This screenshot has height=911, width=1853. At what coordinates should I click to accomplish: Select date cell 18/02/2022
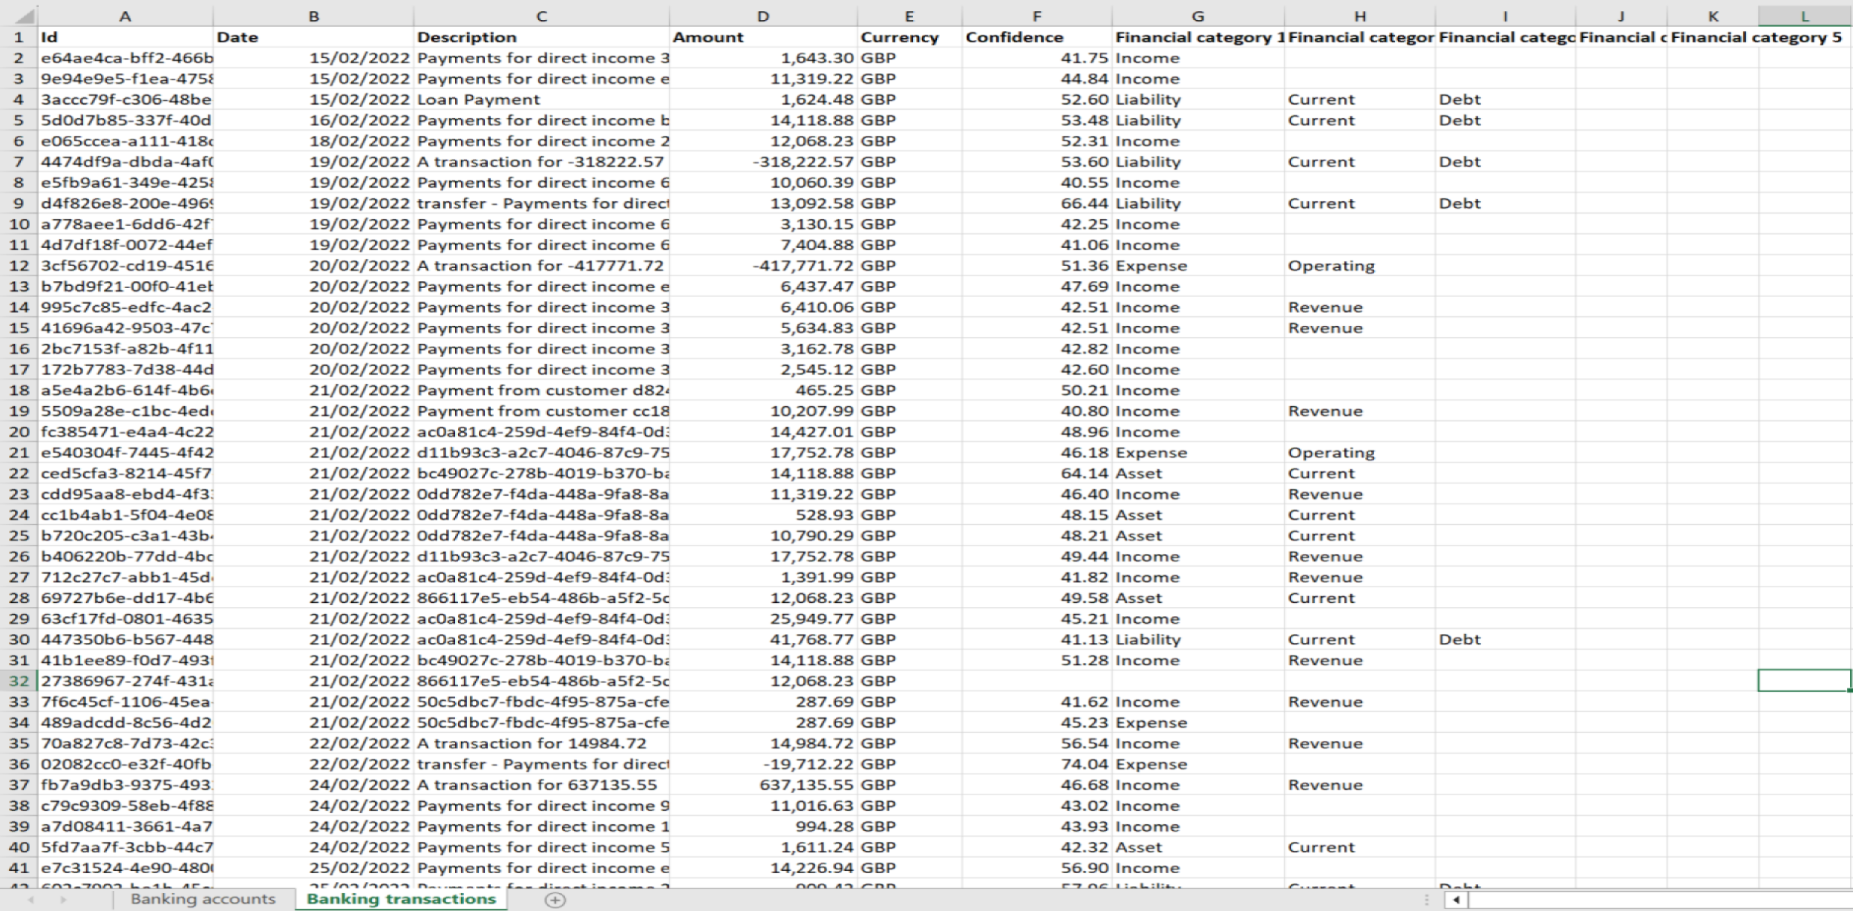[x=313, y=141]
